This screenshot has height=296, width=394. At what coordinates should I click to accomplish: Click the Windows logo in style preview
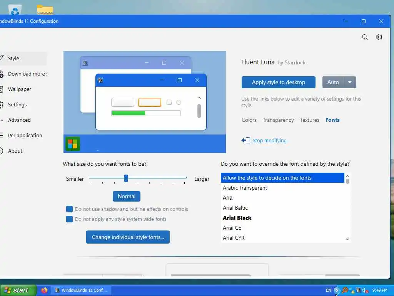(73, 144)
